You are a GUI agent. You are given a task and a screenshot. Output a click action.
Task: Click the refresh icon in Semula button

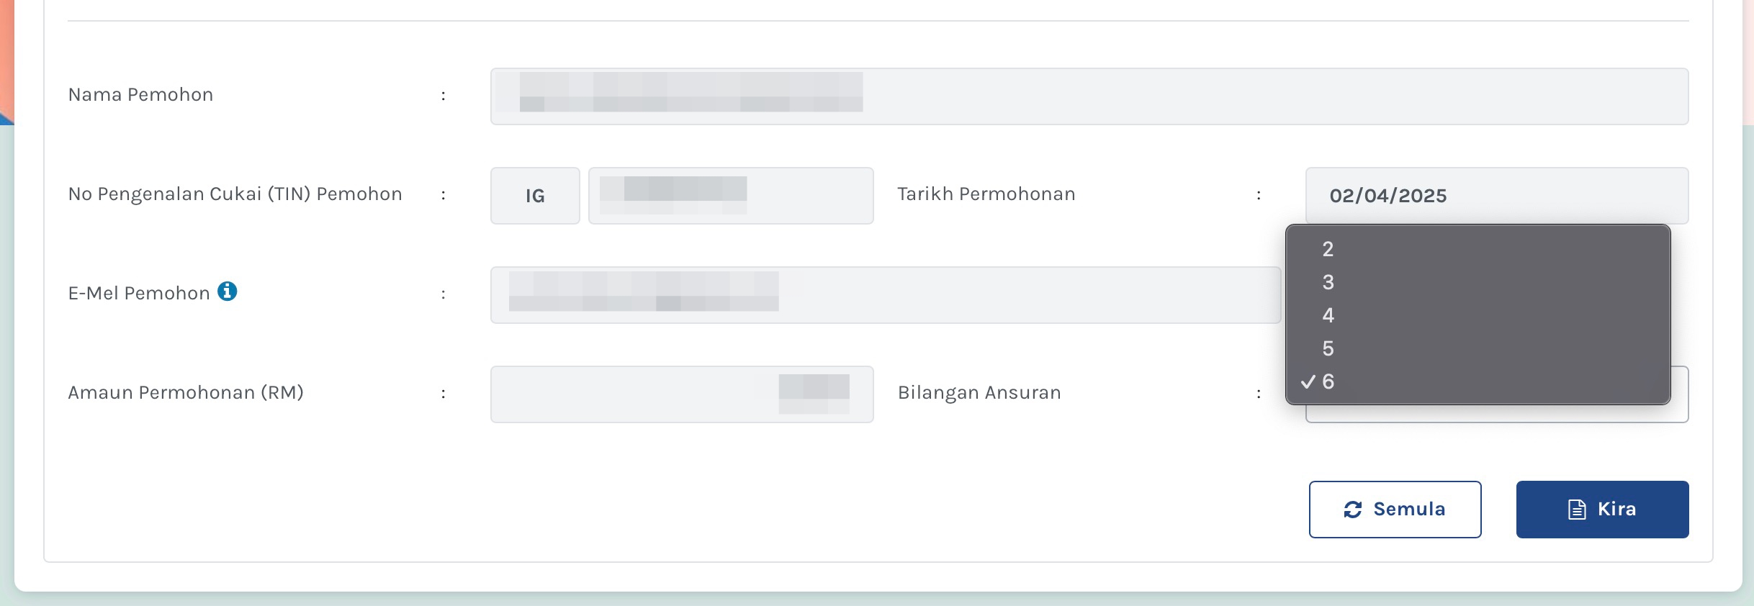pyautogui.click(x=1352, y=510)
